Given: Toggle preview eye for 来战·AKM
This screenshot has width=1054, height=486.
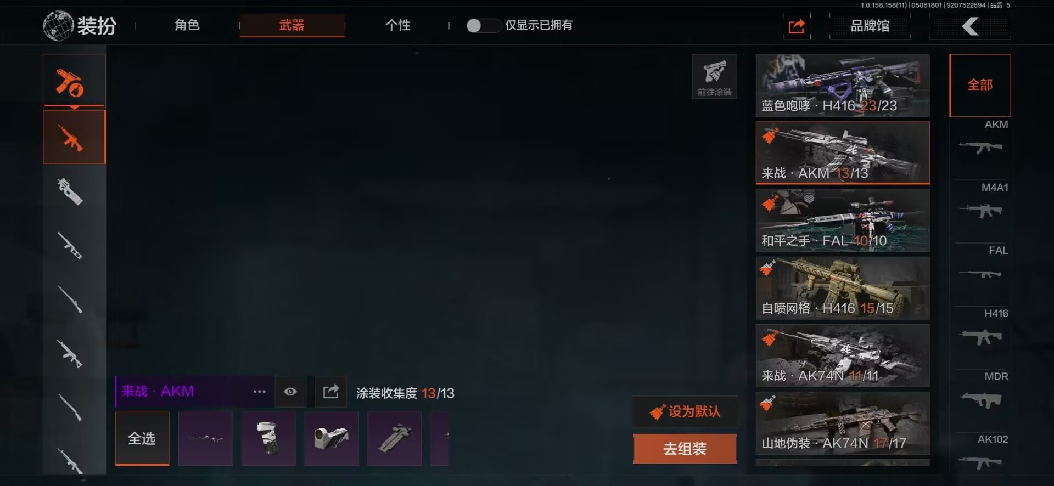Looking at the screenshot, I should 290,392.
